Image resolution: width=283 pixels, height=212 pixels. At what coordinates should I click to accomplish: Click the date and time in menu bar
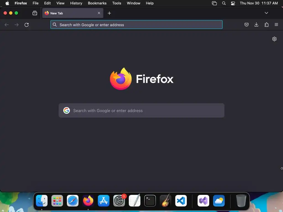pos(259,3)
